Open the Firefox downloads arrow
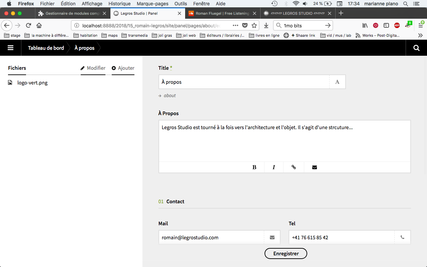 266,25
